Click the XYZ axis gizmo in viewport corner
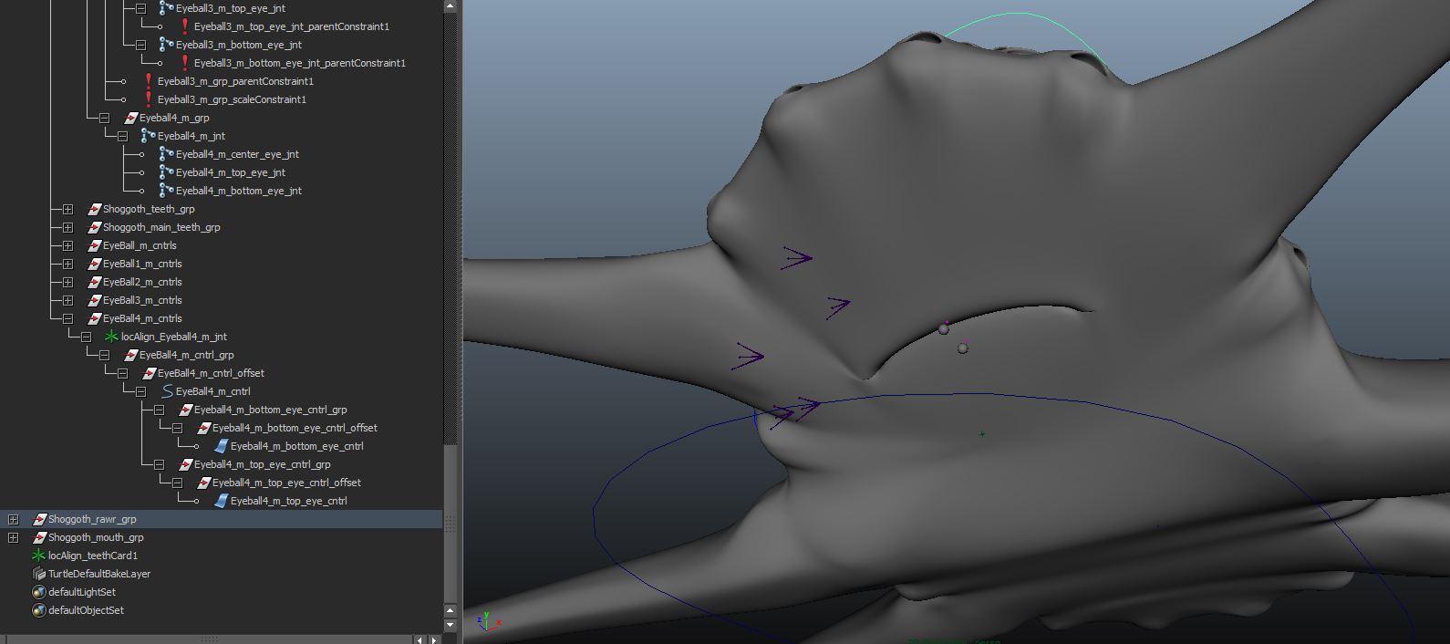Screen dimensions: 1450x644 coord(487,621)
